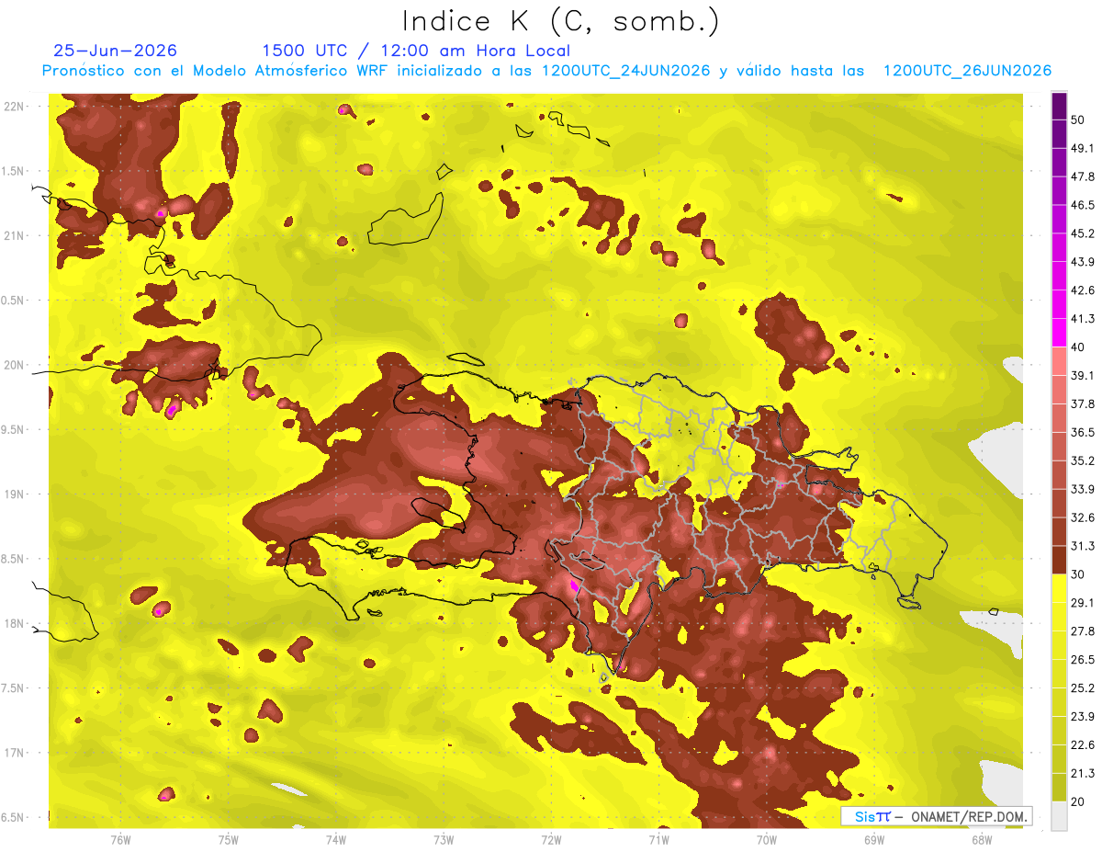Pick the magenta swatch between 40 and 41.3

[x=1059, y=333]
